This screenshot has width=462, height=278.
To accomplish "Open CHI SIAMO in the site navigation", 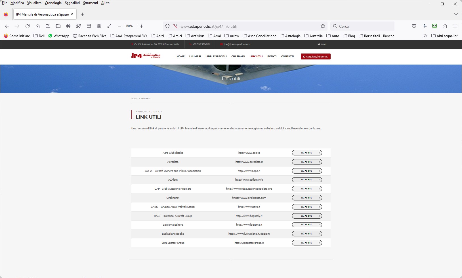I will [238, 56].
